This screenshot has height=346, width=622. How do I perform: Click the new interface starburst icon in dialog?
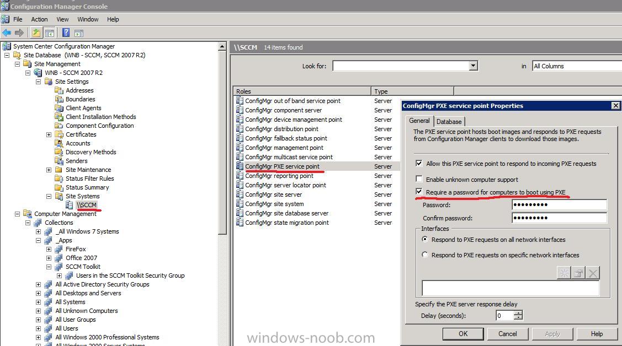tap(564, 273)
